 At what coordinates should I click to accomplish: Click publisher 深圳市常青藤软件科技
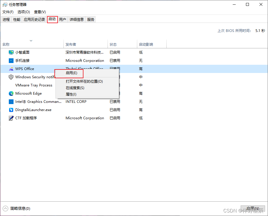click(84, 52)
